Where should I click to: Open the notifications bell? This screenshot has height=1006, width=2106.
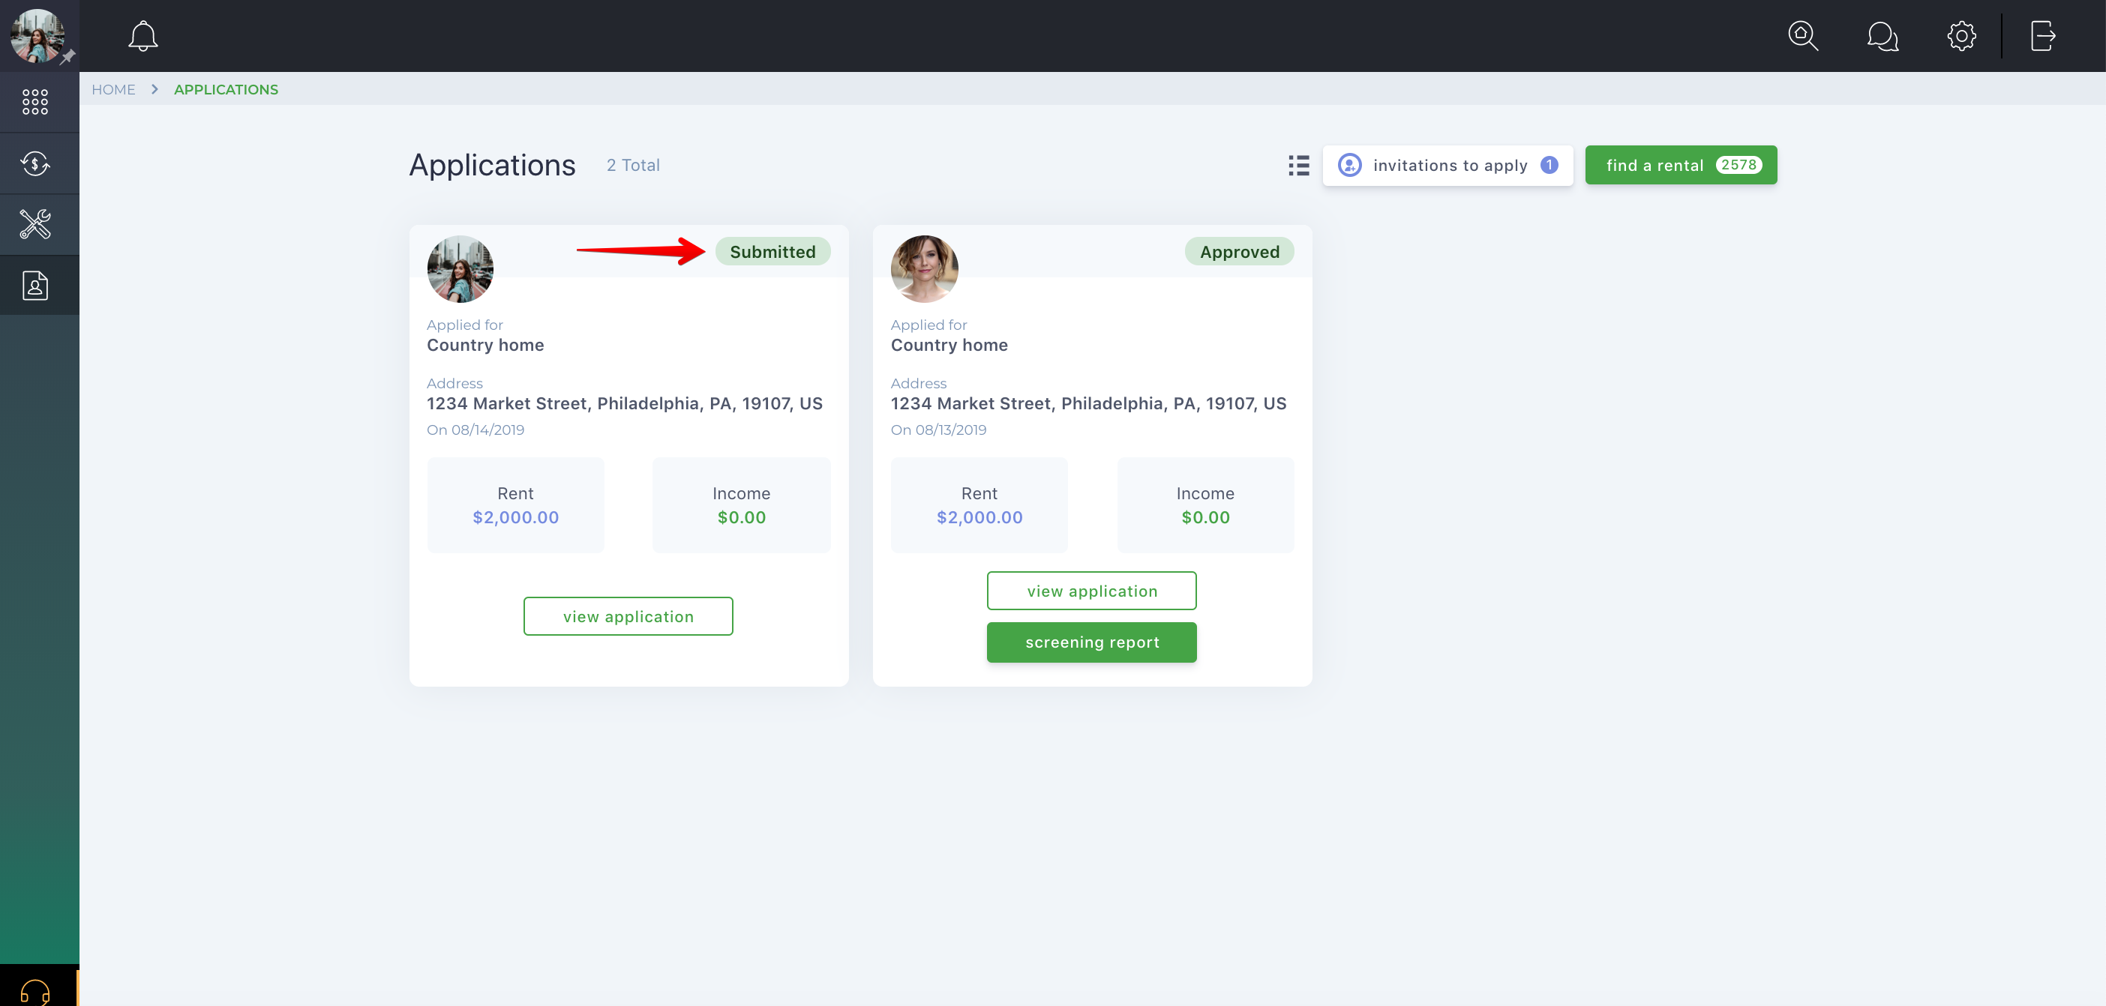tap(143, 36)
